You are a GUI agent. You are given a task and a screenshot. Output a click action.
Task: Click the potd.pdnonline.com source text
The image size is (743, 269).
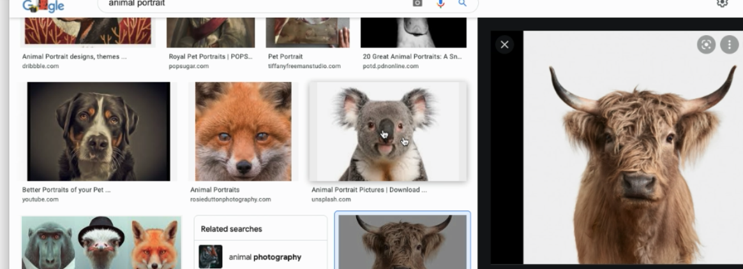click(x=391, y=66)
